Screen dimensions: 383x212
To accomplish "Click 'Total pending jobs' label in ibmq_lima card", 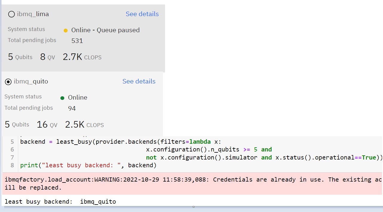I will pyautogui.click(x=32, y=40).
